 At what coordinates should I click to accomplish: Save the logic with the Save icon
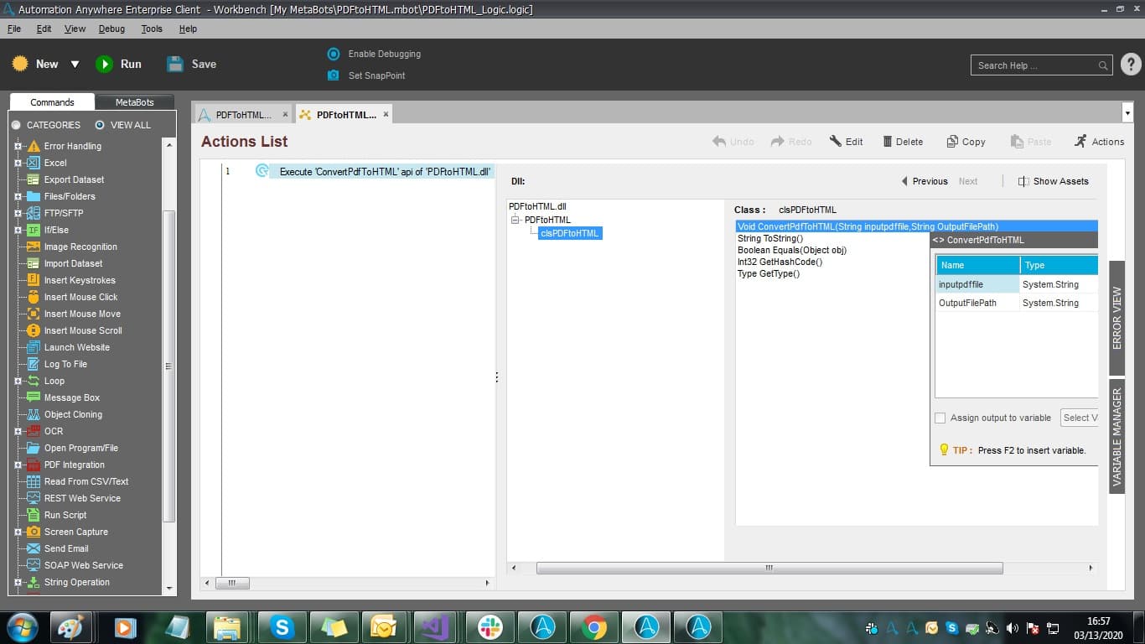click(x=174, y=64)
